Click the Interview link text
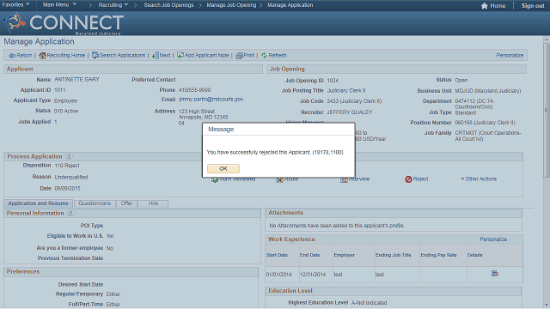Image resolution: width=550 pixels, height=309 pixels. pos(359,179)
